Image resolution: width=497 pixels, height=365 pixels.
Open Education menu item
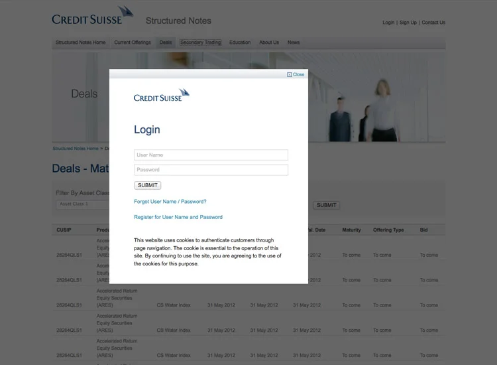(240, 42)
